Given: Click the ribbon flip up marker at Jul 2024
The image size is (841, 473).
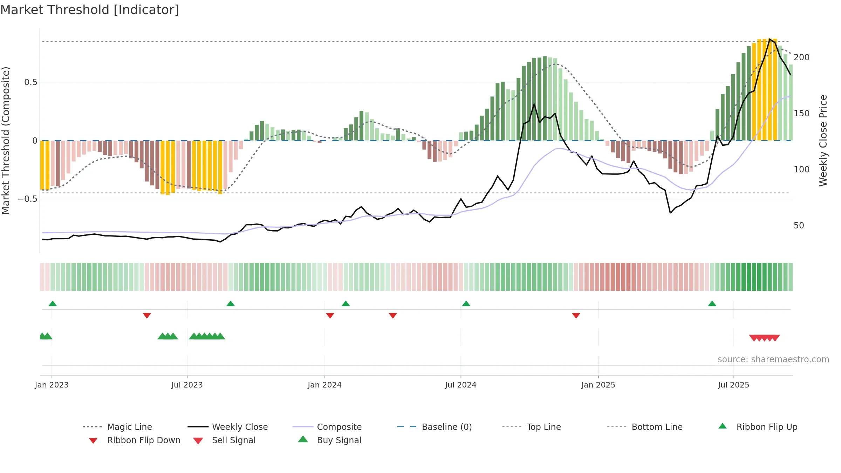Looking at the screenshot, I should pos(466,303).
